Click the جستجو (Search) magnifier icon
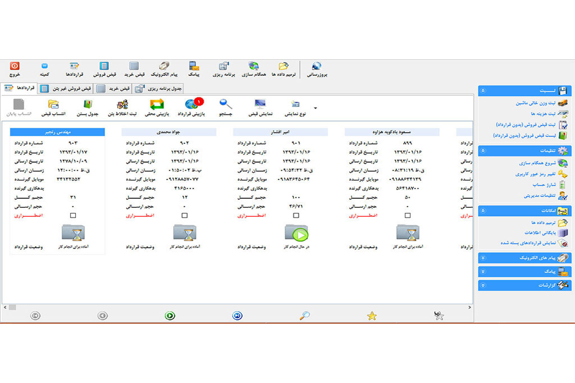 point(225,104)
